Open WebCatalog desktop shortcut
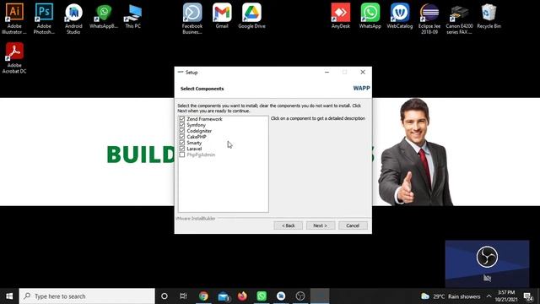Screen dimensions: 540x304 [399, 16]
